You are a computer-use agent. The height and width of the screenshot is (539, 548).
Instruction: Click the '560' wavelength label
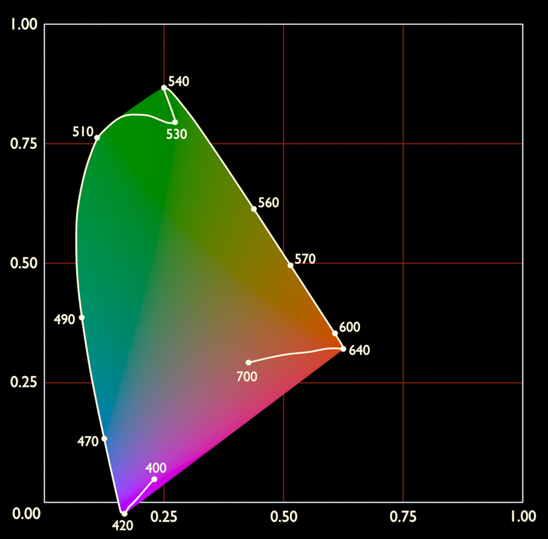[x=268, y=203]
